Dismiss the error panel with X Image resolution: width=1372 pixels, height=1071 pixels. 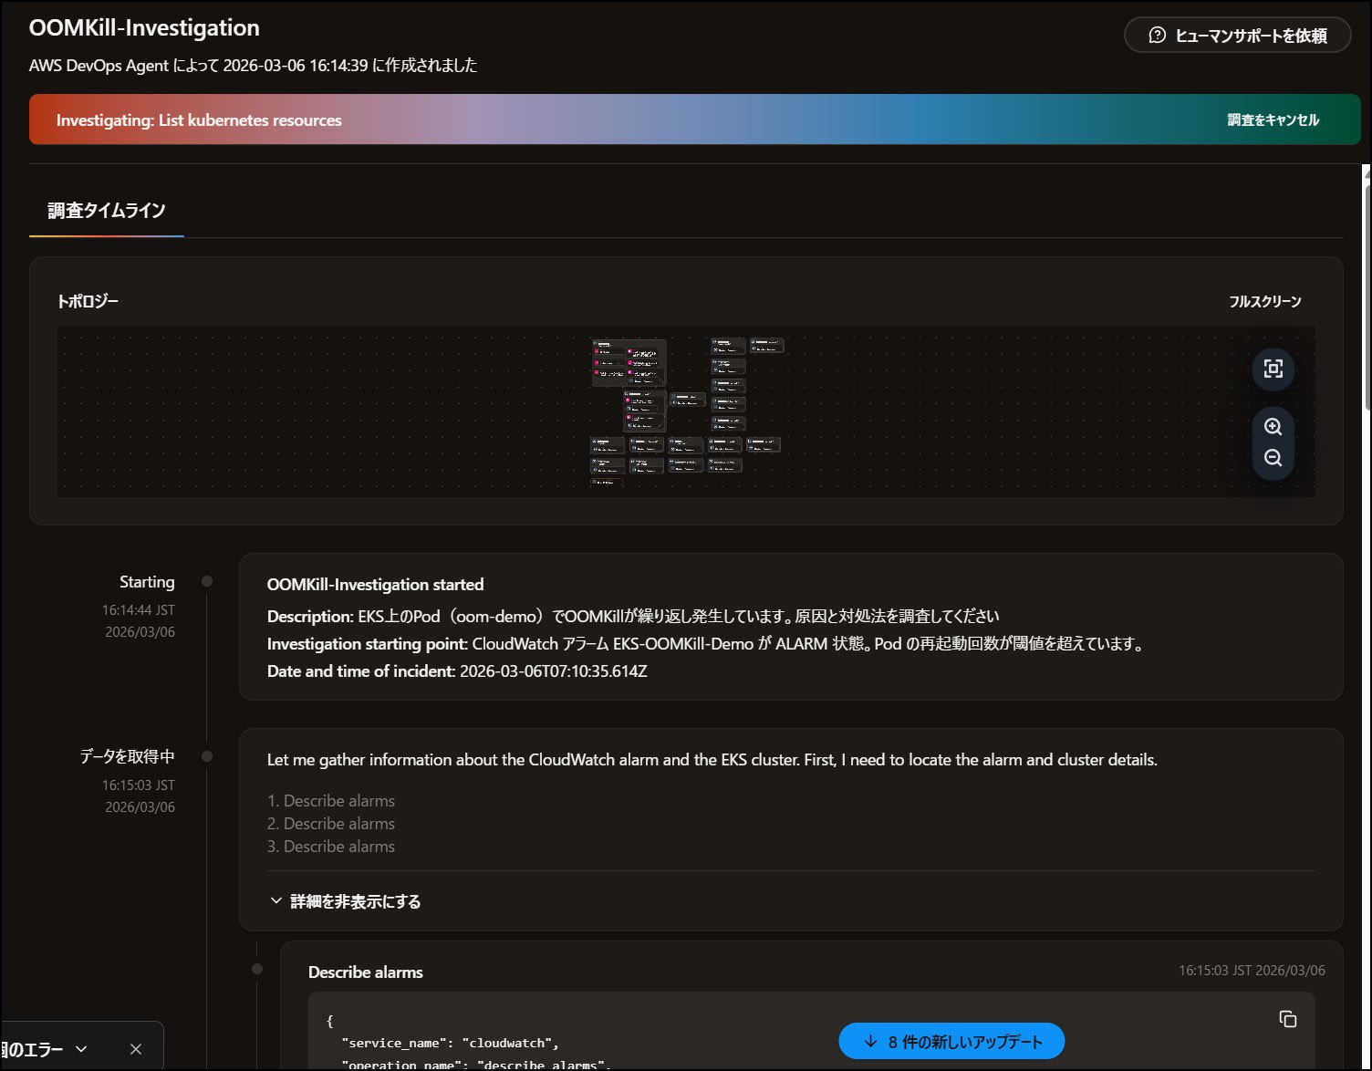coord(137,1048)
